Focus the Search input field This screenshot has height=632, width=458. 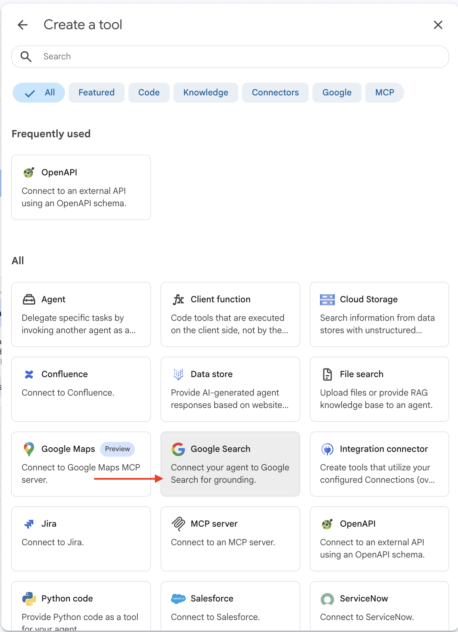coord(230,57)
